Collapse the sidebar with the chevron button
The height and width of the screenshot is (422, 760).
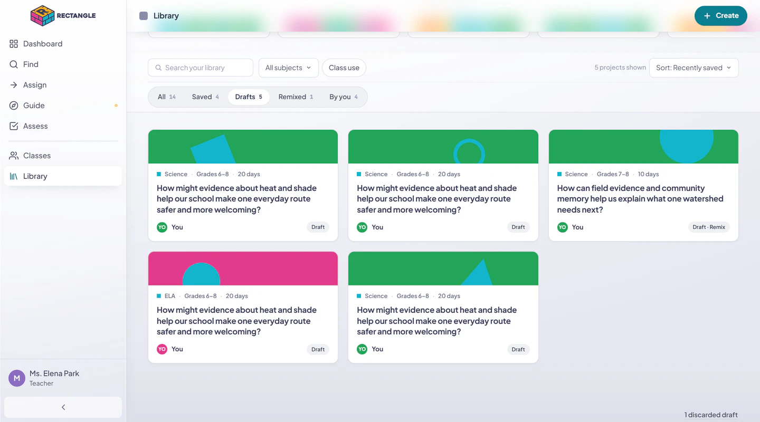[63, 407]
